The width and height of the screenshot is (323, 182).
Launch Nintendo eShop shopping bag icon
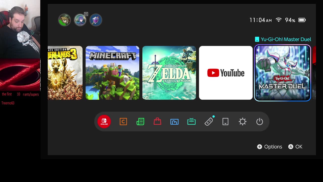pos(157,122)
